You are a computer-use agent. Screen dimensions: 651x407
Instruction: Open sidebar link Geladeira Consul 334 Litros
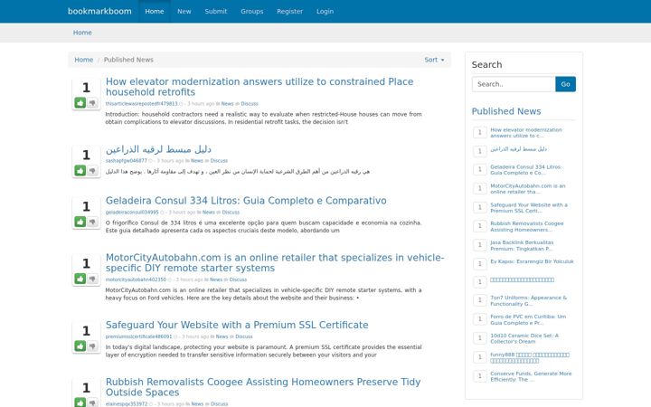[525, 170]
